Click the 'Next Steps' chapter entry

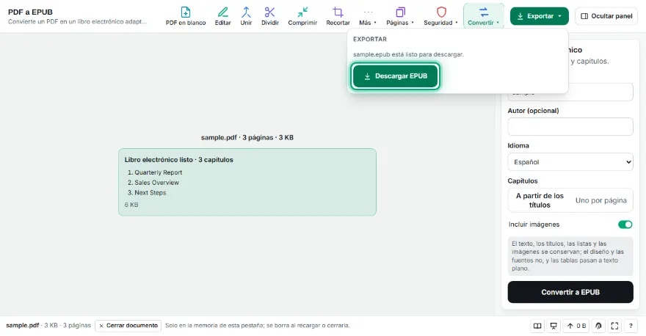coord(150,193)
